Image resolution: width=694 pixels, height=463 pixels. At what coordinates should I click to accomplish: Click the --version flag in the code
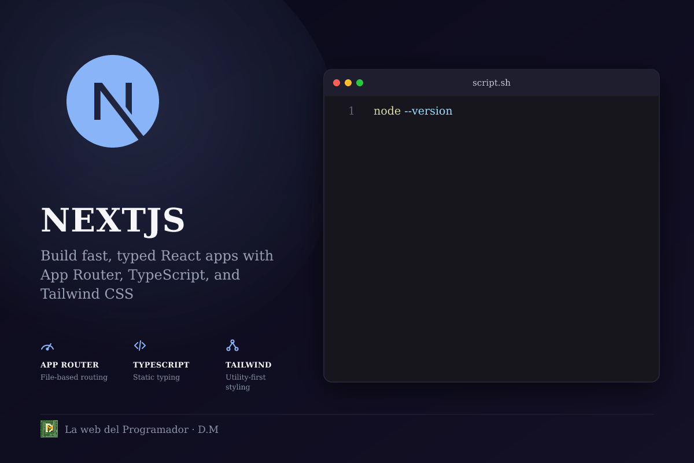[x=428, y=111]
